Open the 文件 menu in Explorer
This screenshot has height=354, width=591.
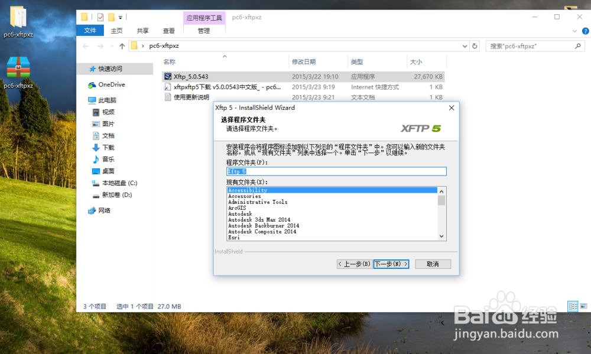pyautogui.click(x=90, y=31)
